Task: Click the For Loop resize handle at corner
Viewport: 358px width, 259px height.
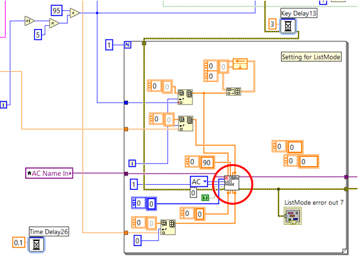Action: (345, 251)
